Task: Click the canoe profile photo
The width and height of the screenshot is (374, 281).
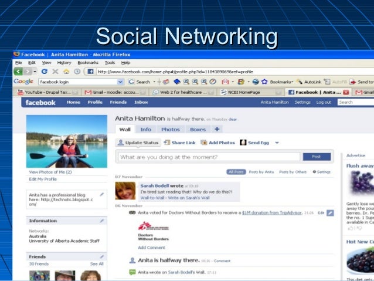Action: (x=67, y=141)
